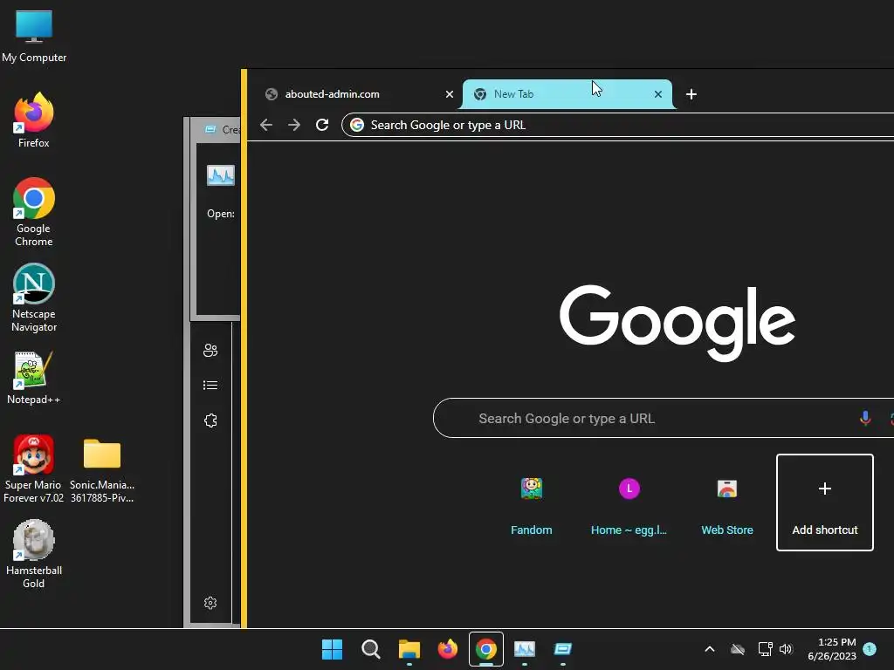Select Super Mario Forever v7.02 shortcut
This screenshot has height=670, width=894.
click(x=34, y=468)
